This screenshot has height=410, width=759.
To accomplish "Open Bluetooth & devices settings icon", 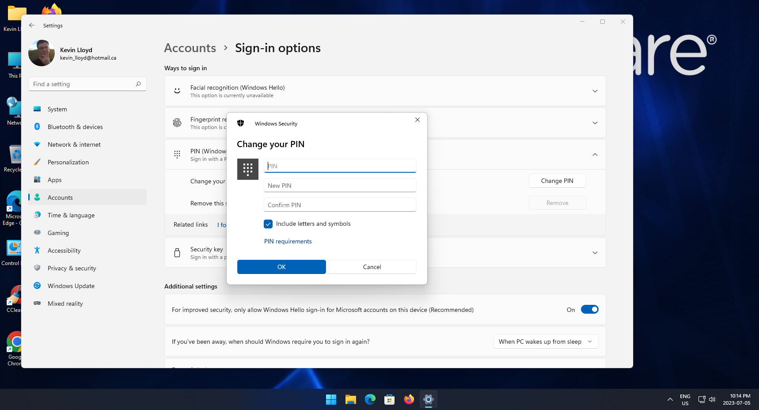I will coord(37,127).
